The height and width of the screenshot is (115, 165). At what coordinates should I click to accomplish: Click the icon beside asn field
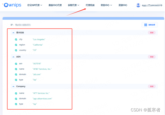tap(16, 64)
